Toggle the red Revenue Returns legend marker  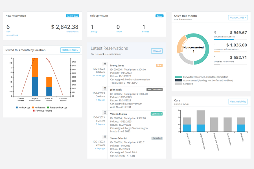tap(34, 111)
